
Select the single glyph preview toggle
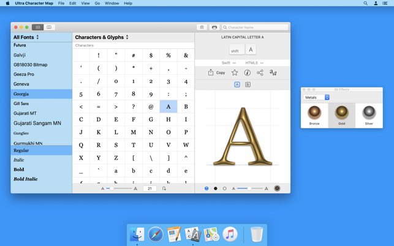[237, 84]
